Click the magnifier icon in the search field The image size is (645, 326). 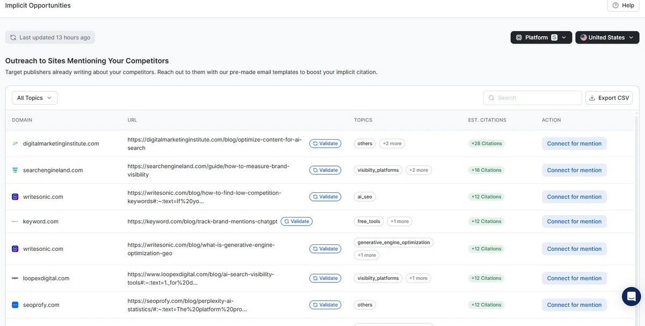coord(491,98)
